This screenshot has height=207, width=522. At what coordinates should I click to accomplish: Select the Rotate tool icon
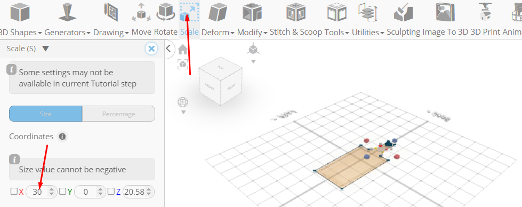tap(165, 12)
